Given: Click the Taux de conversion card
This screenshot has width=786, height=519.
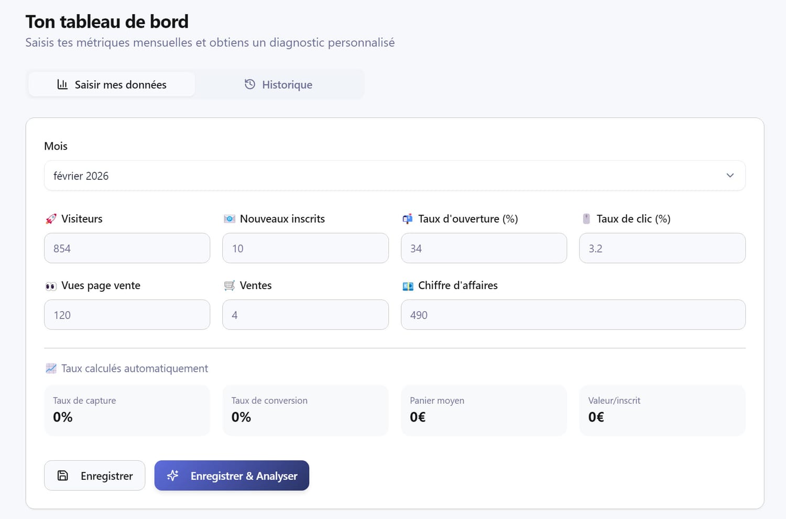Looking at the screenshot, I should pyautogui.click(x=305, y=410).
